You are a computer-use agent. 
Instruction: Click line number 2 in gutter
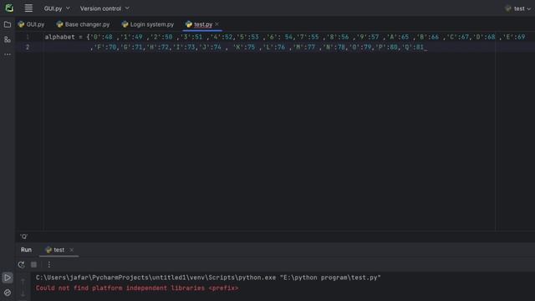pyautogui.click(x=28, y=47)
